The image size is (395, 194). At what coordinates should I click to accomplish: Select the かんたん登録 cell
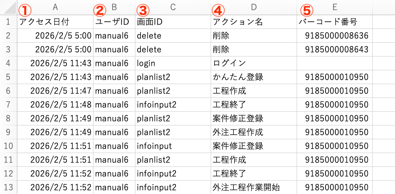point(238,77)
